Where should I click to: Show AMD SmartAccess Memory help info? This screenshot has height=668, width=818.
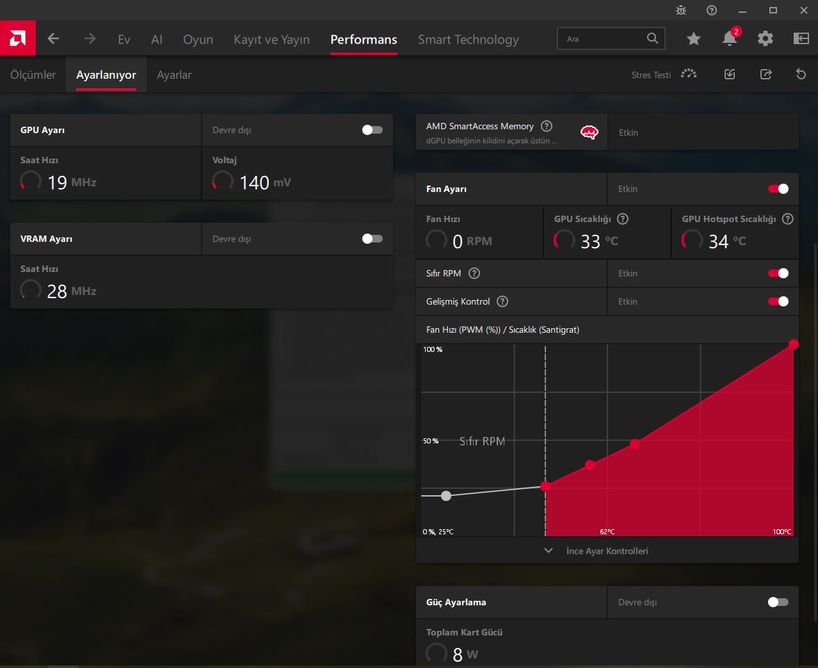[x=547, y=126]
